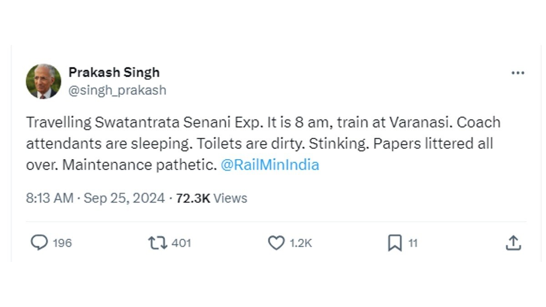Click the share upload icon

pos(513,243)
